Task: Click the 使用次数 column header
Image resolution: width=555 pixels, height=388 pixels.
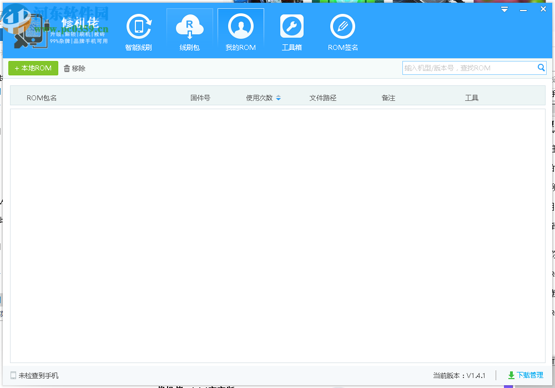Action: (259, 98)
